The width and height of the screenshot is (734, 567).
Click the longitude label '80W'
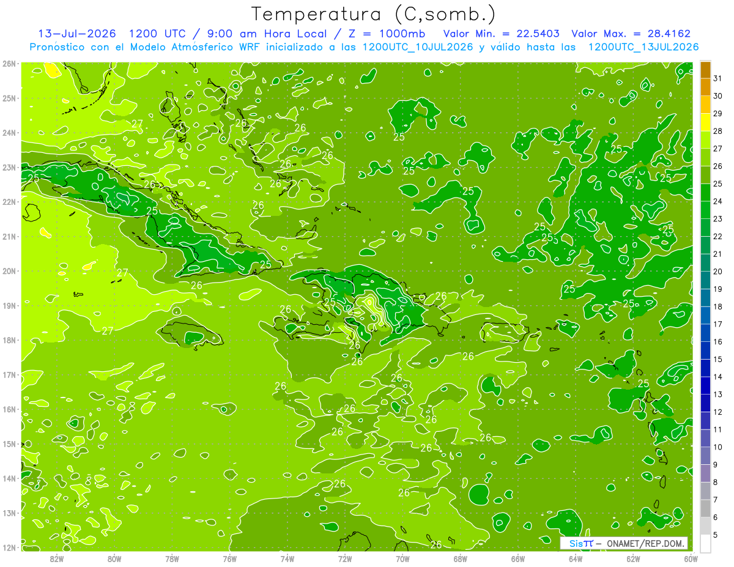114,558
